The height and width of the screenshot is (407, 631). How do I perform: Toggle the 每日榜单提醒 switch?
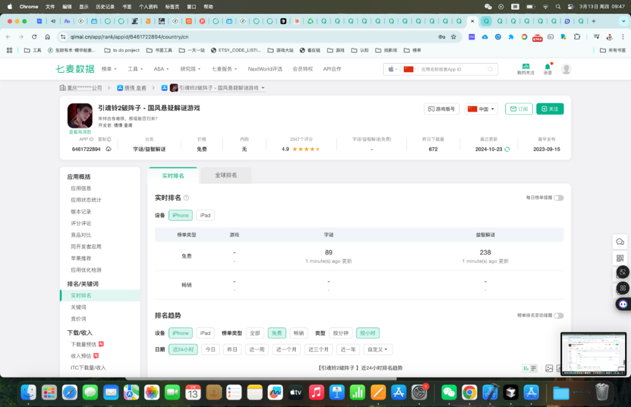[x=559, y=198]
